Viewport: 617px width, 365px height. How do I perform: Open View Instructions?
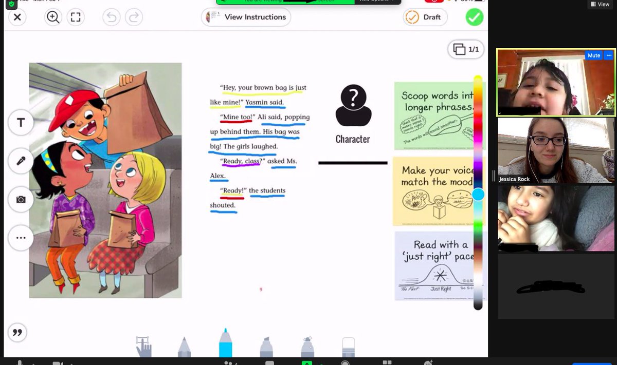point(246,17)
